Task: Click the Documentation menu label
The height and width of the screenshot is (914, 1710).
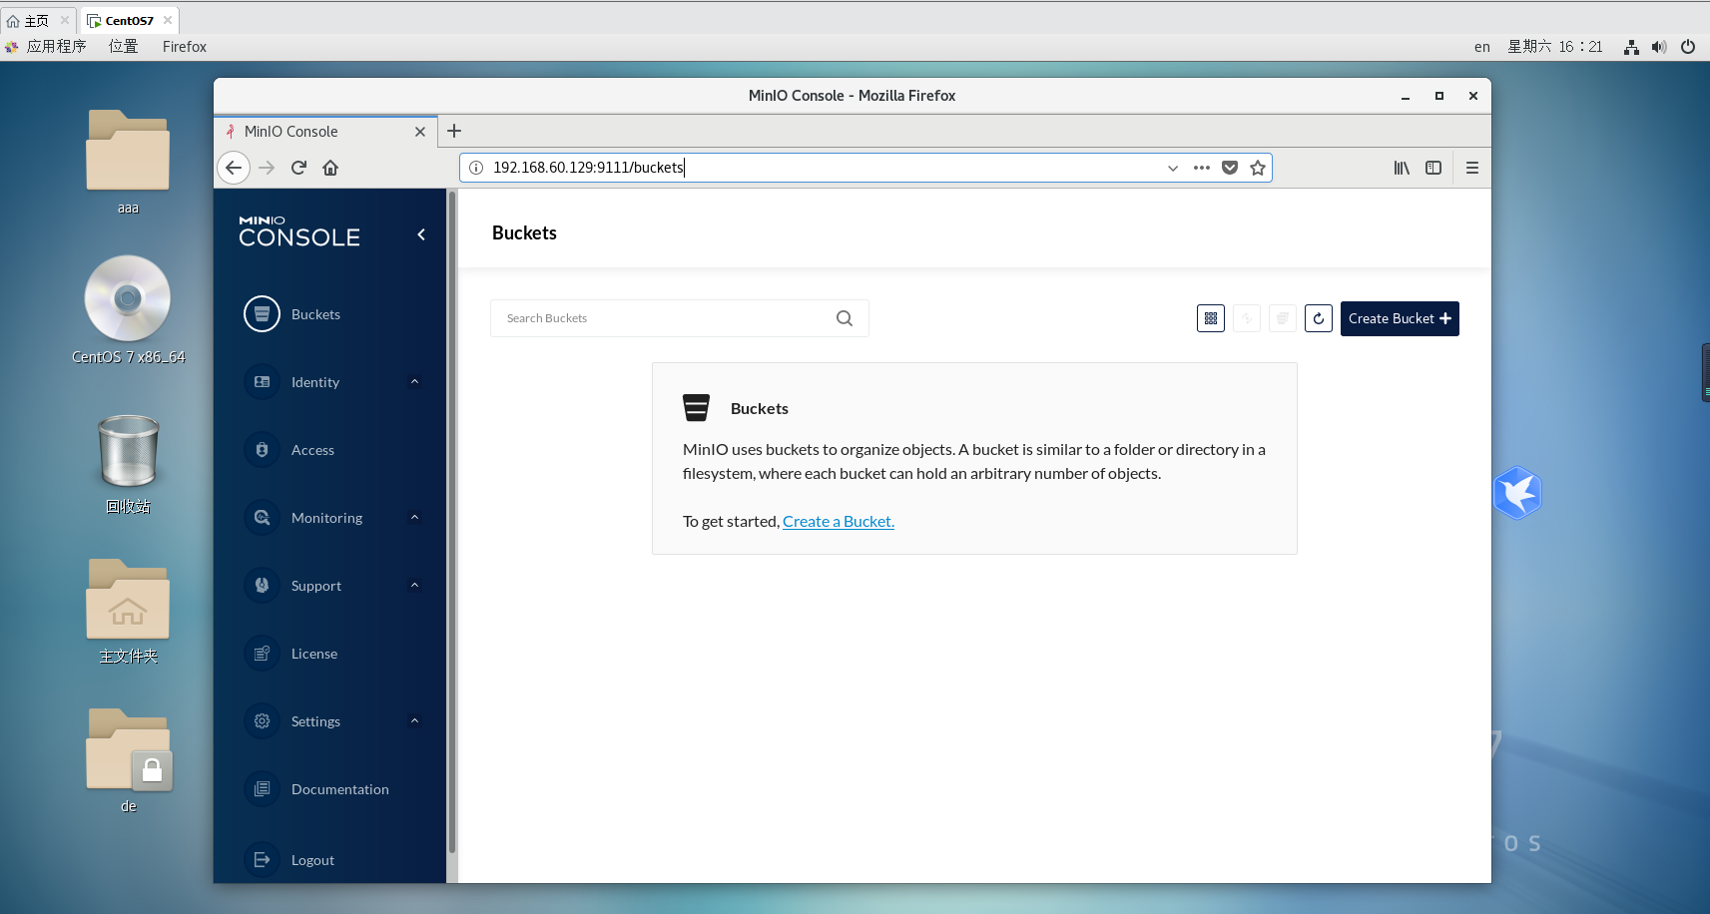Action: click(x=340, y=789)
